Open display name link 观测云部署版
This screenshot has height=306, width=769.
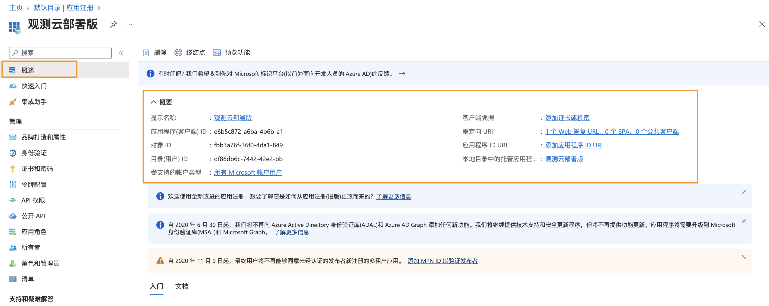(x=233, y=118)
